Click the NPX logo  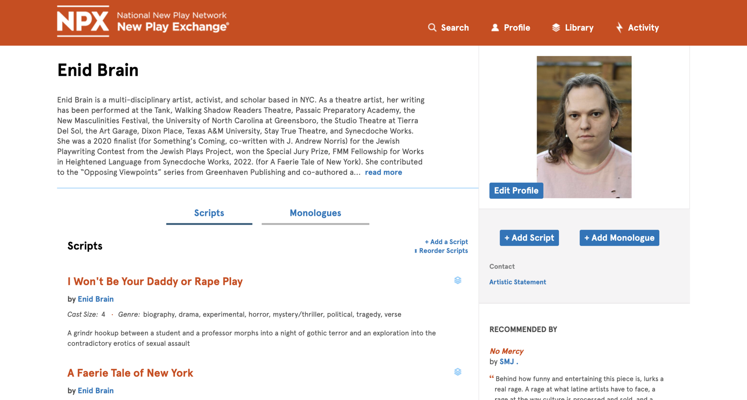[83, 21]
